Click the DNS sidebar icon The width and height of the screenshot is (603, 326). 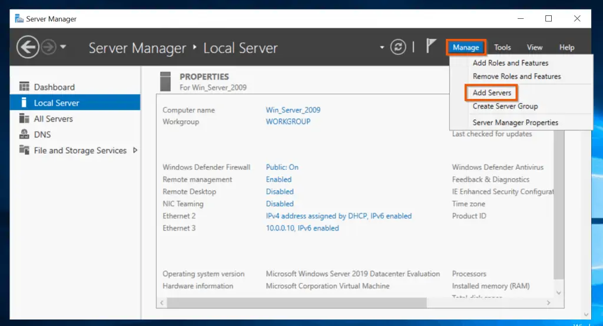coord(24,134)
